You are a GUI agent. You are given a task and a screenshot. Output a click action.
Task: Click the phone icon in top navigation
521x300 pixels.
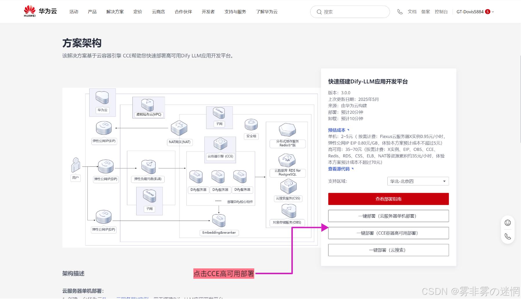(x=400, y=12)
